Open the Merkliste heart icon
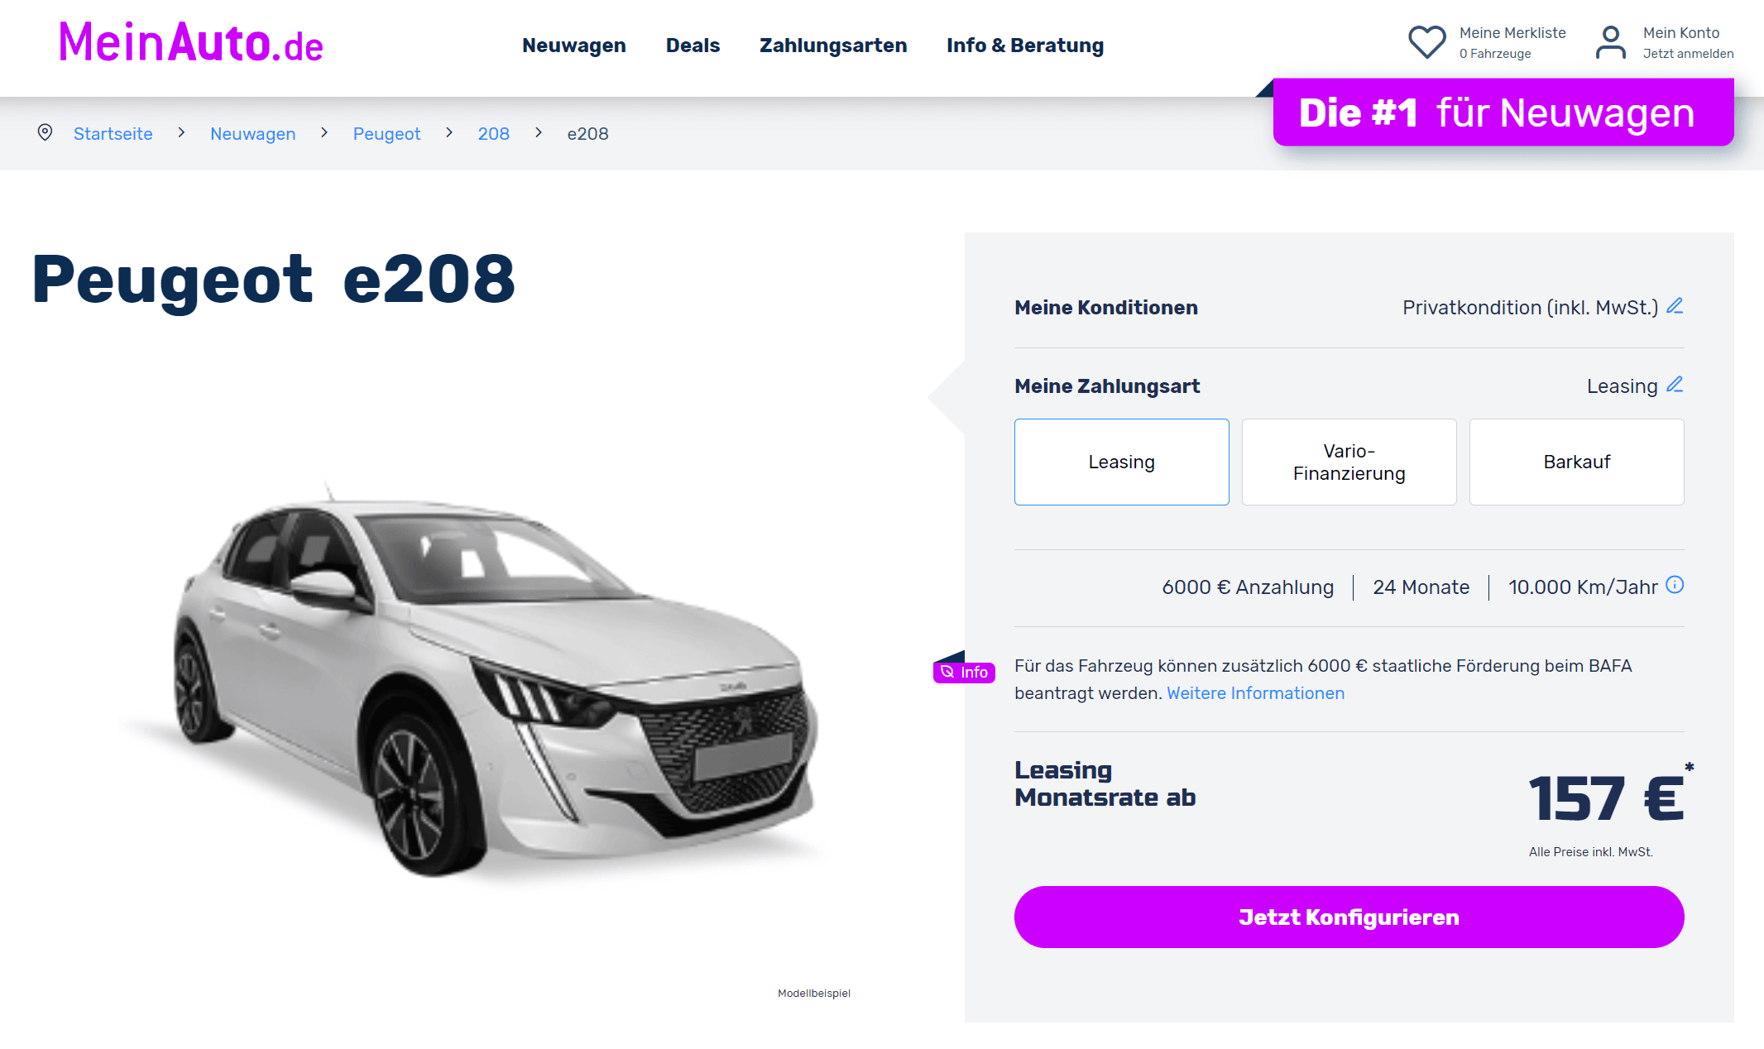 (1427, 42)
